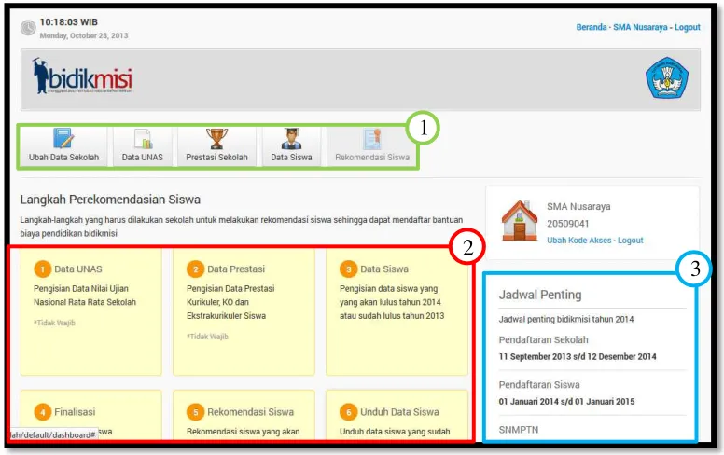Image resolution: width=724 pixels, height=455 pixels.
Task: Click orange step number 5 for Rekomendasi Siswa
Action: [195, 411]
